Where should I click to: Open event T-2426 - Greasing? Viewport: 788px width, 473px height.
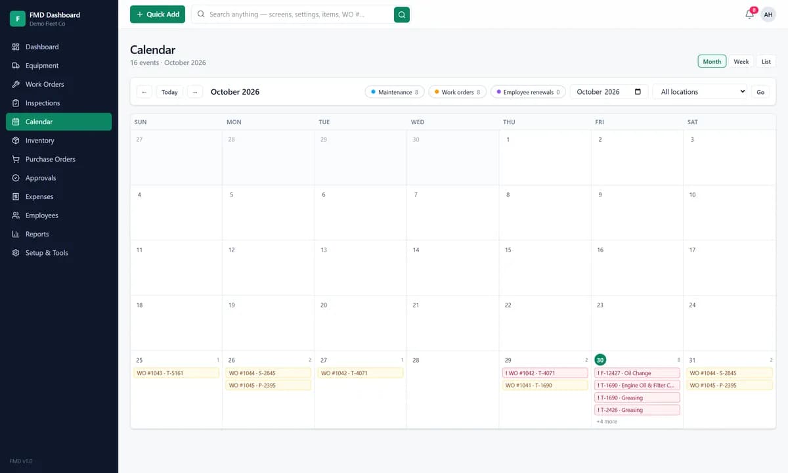(x=637, y=410)
